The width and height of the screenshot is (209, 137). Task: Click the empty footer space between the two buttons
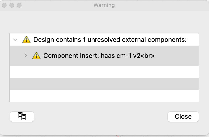(x=100, y=117)
